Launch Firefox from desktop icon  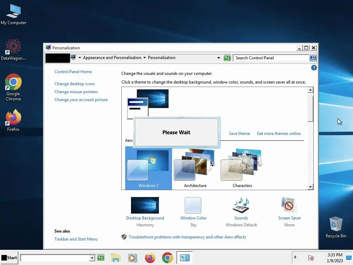pos(13,120)
